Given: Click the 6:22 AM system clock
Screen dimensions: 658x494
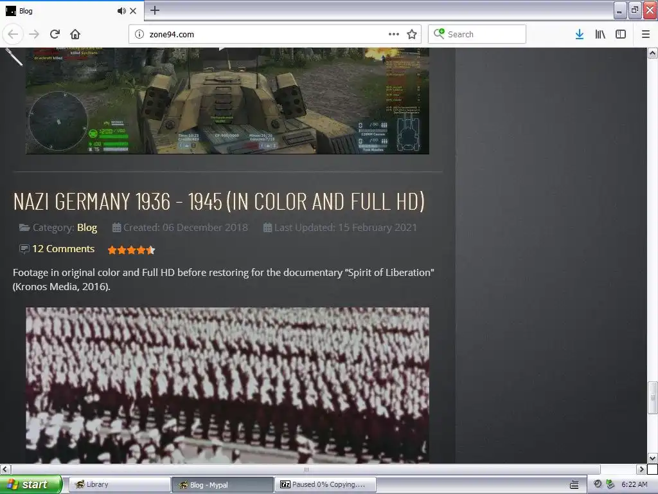Looking at the screenshot, I should [634, 484].
